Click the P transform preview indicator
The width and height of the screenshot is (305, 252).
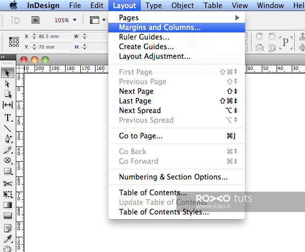coord(286,42)
